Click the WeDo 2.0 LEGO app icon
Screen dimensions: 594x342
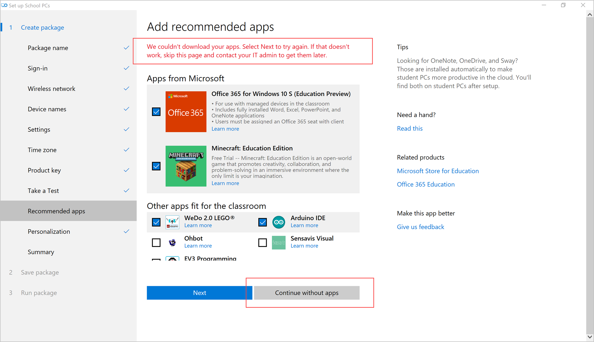tap(172, 222)
